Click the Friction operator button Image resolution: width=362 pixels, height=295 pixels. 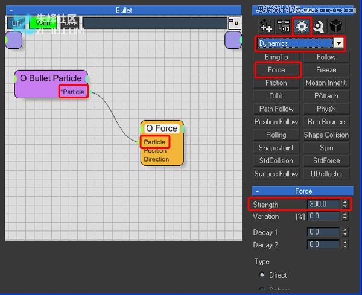[x=276, y=83]
